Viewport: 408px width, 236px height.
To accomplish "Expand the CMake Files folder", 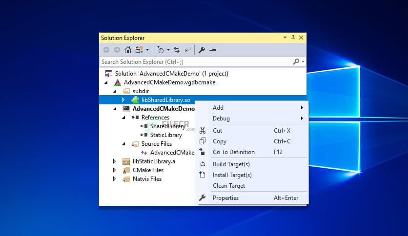I will coord(115,170).
